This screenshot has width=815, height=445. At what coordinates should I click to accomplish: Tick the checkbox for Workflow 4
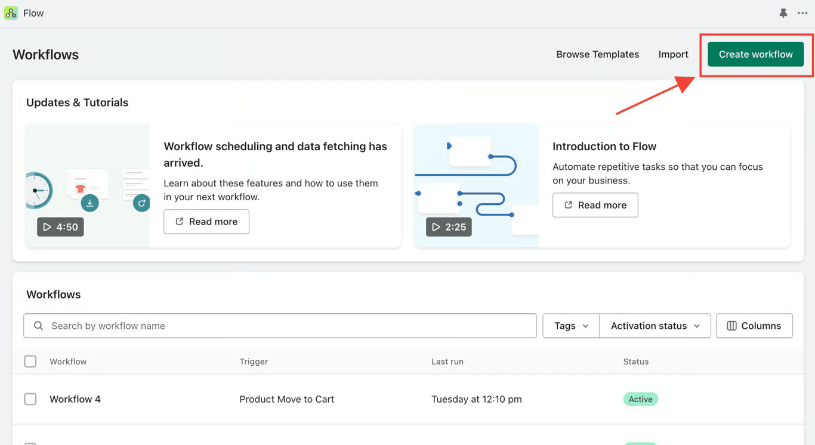click(x=30, y=399)
